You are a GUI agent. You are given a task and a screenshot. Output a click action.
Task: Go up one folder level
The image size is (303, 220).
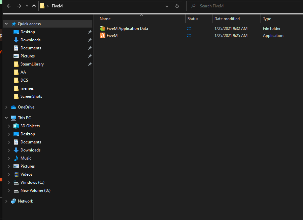coord(34,6)
